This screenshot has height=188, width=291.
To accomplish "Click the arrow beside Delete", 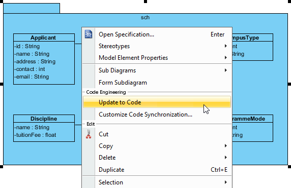I will click(226, 157).
